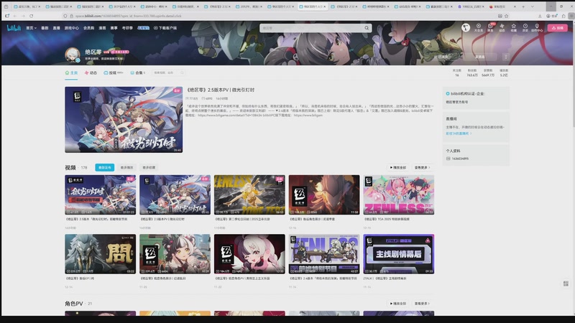
Task: Click 下载客户端 download link
Action: (x=165, y=28)
